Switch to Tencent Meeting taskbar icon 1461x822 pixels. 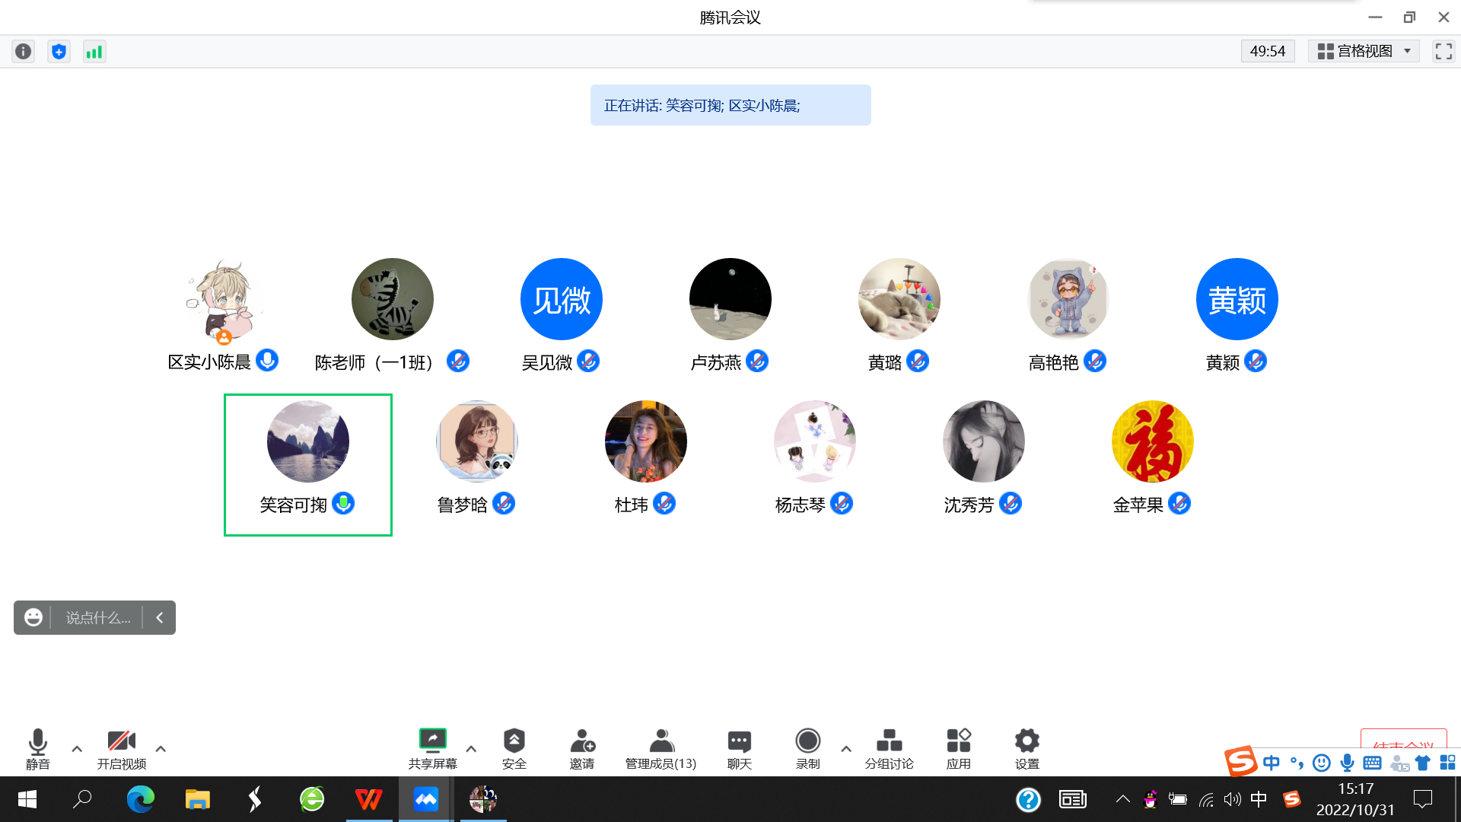click(x=426, y=799)
